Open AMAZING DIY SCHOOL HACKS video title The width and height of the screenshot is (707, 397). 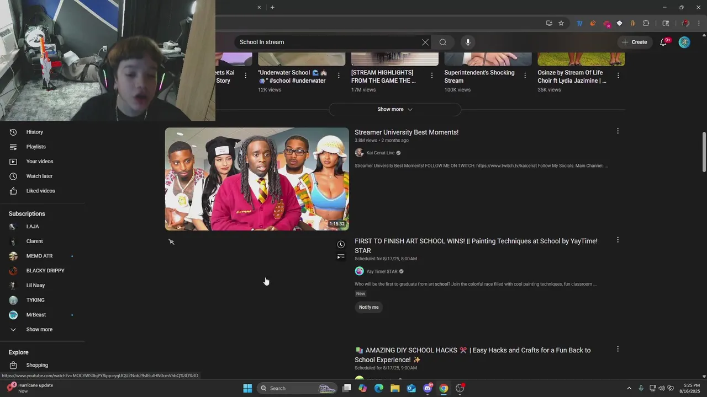[473, 355]
